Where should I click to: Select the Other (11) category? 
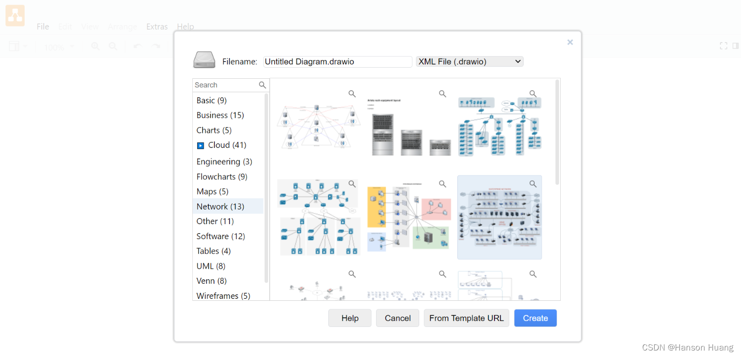(x=228, y=221)
